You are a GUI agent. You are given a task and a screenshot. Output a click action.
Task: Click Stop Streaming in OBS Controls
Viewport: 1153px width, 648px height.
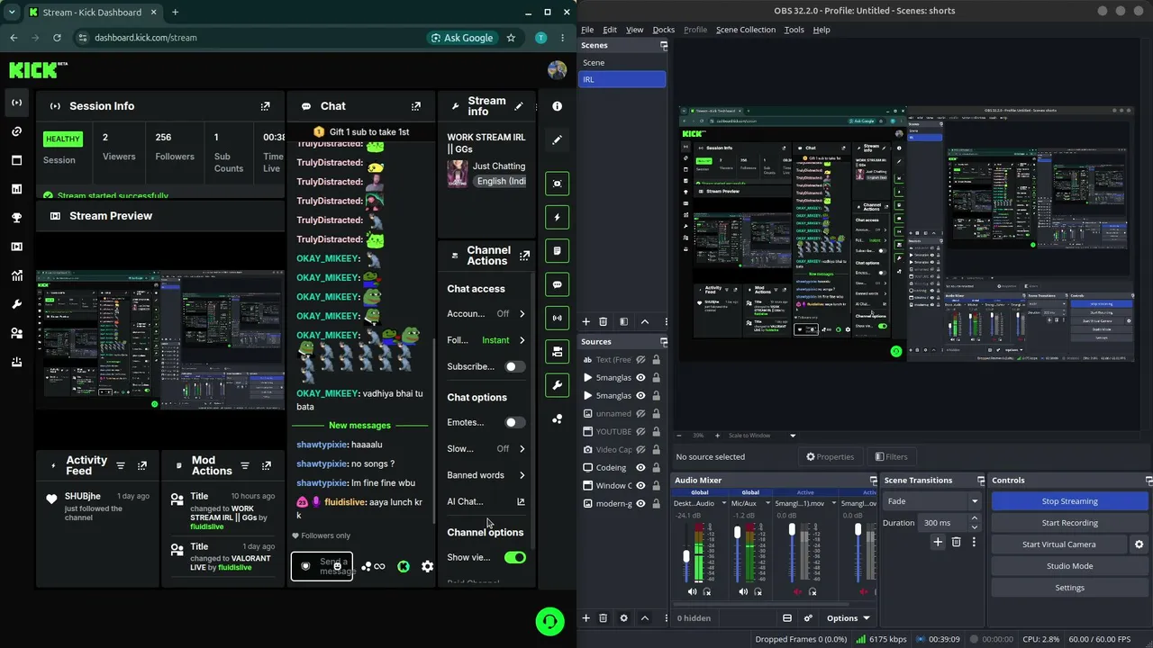1070,501
